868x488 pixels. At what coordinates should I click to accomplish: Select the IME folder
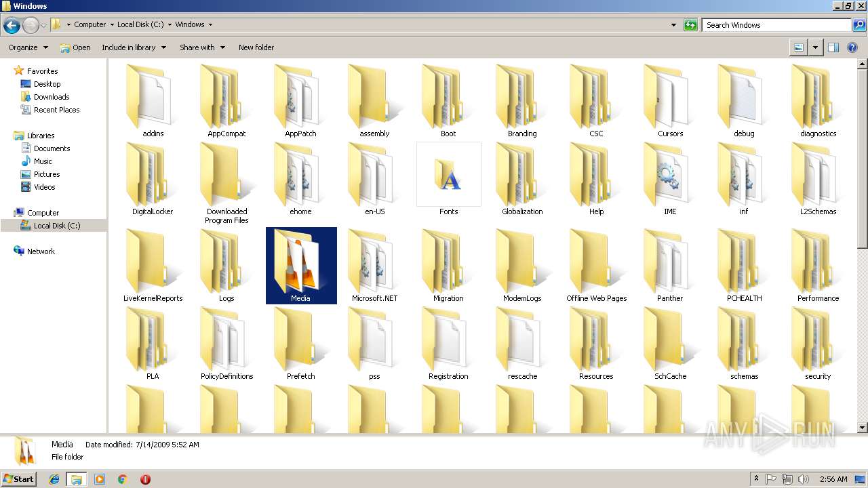coord(670,180)
